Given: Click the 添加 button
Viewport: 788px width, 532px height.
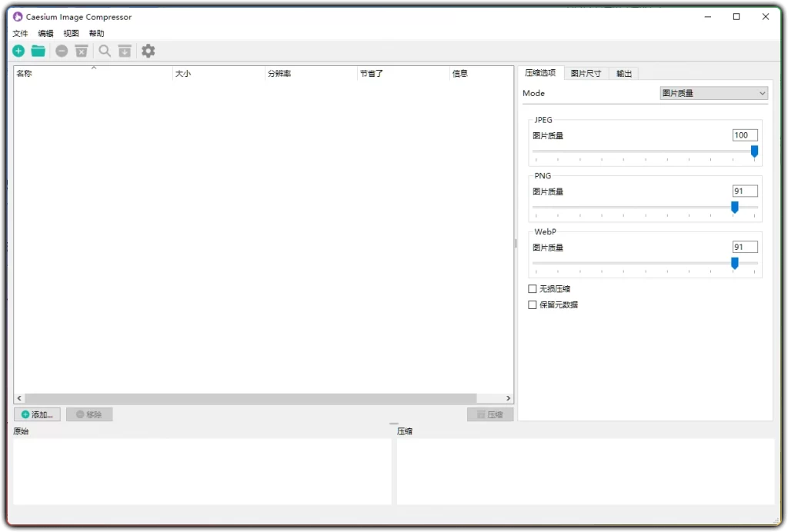Looking at the screenshot, I should 37,414.
